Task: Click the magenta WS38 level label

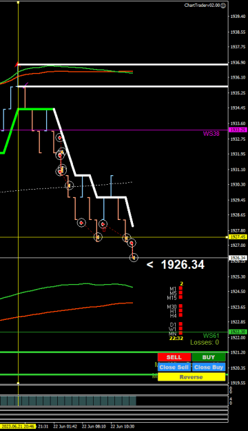Action: click(x=211, y=134)
